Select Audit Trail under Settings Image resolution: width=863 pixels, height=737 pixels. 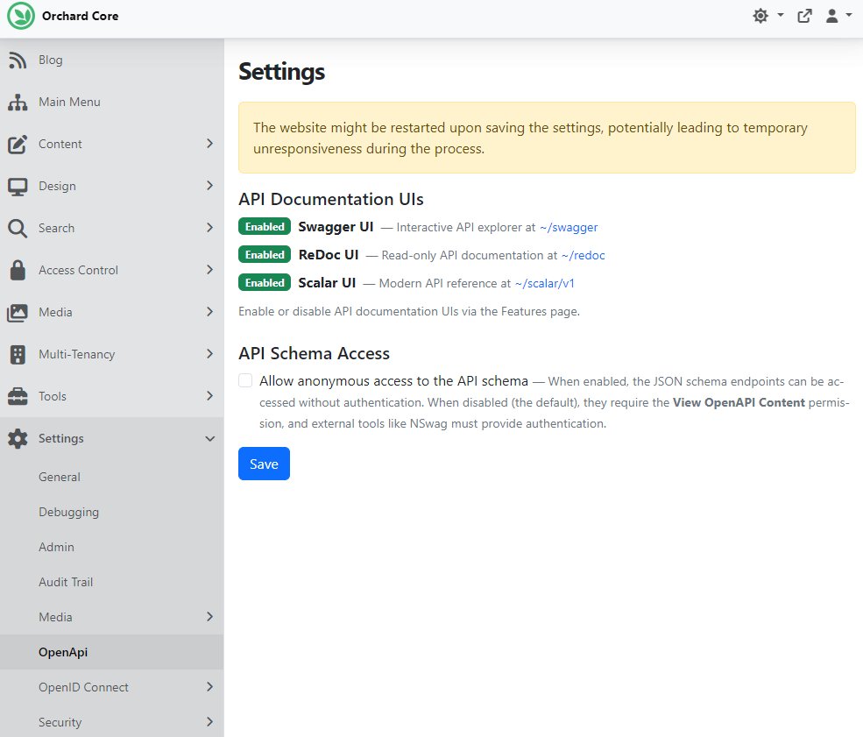coord(112,582)
